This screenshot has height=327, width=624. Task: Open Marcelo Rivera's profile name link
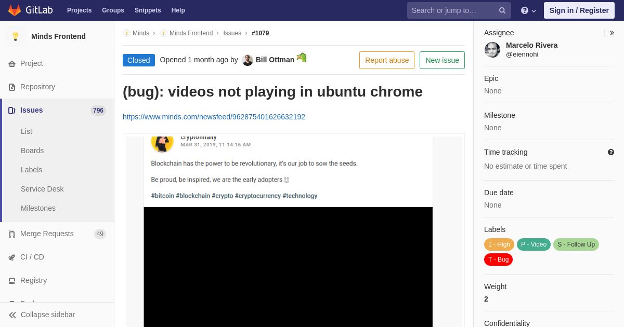(531, 45)
